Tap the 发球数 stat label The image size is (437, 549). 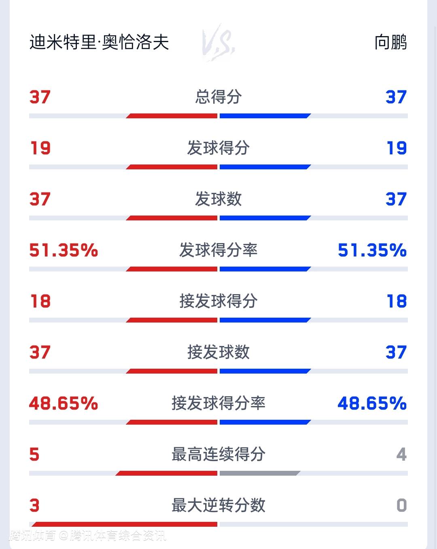218,199
